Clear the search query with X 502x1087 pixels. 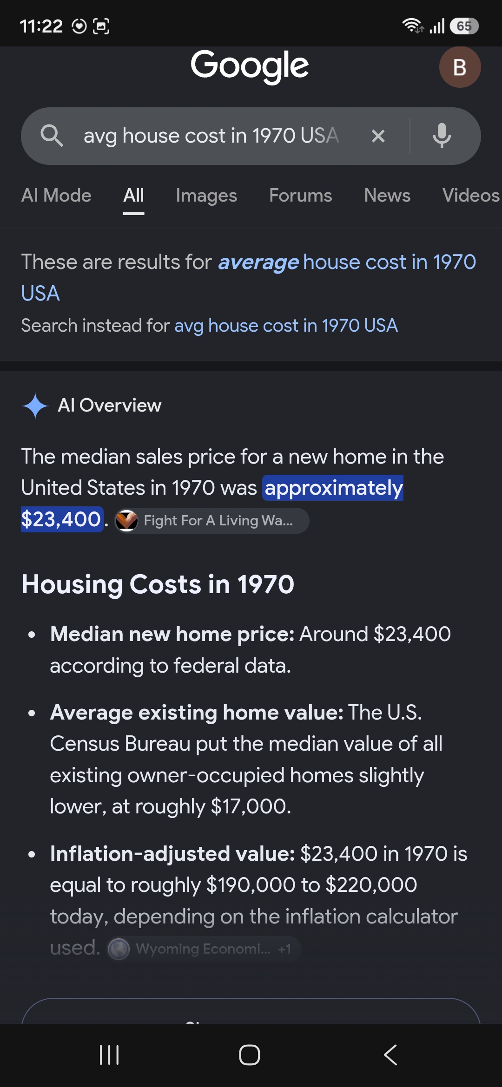[378, 136]
